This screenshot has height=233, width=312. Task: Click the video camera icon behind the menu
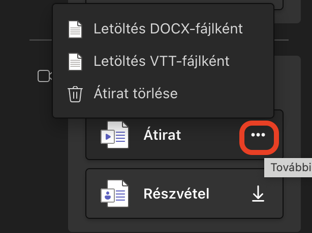(45, 76)
